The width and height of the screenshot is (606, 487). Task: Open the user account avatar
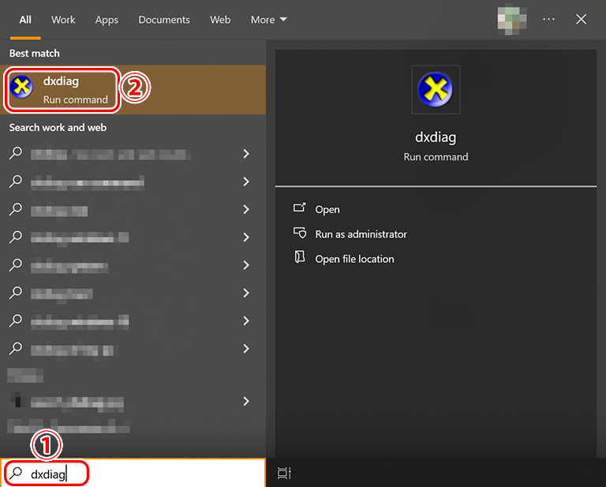coord(511,19)
